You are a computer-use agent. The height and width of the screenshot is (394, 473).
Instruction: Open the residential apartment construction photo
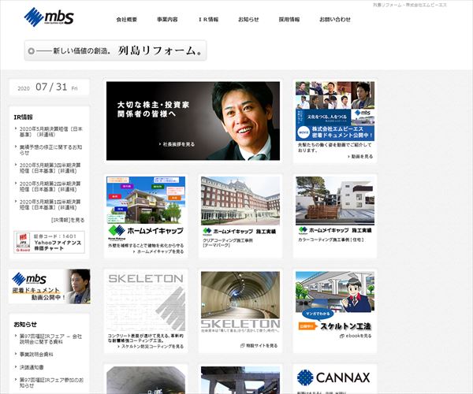click(335, 201)
